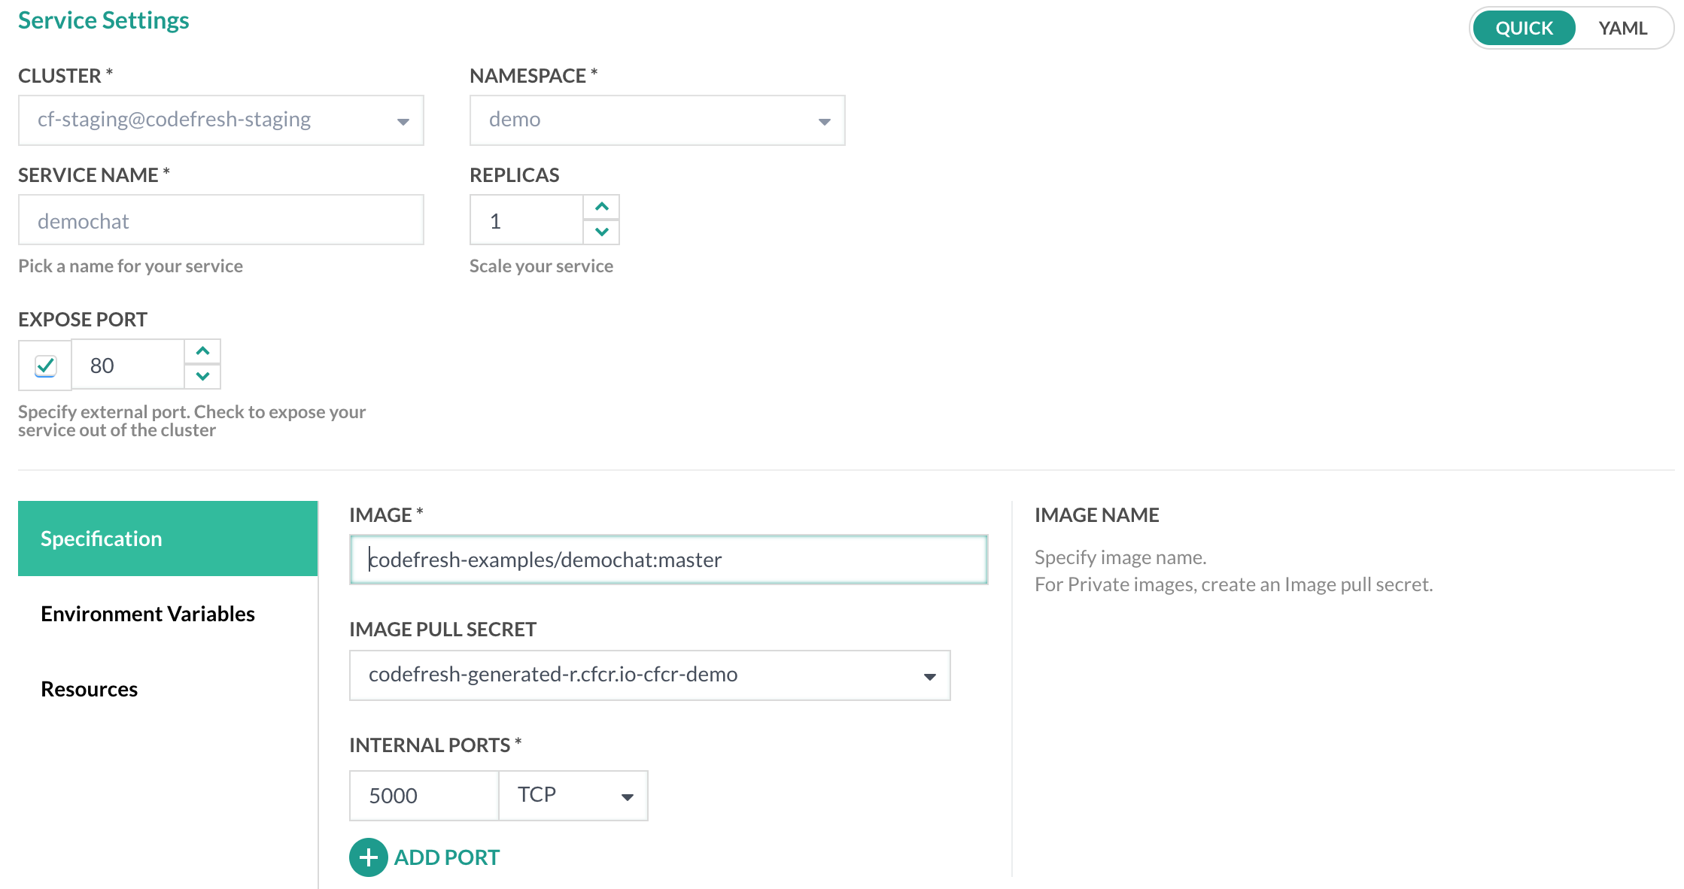Select the QUICK mode toggle
This screenshot has width=1684, height=889.
point(1524,28)
